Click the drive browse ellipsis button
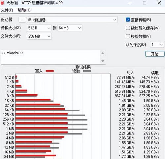 point(22,20)
